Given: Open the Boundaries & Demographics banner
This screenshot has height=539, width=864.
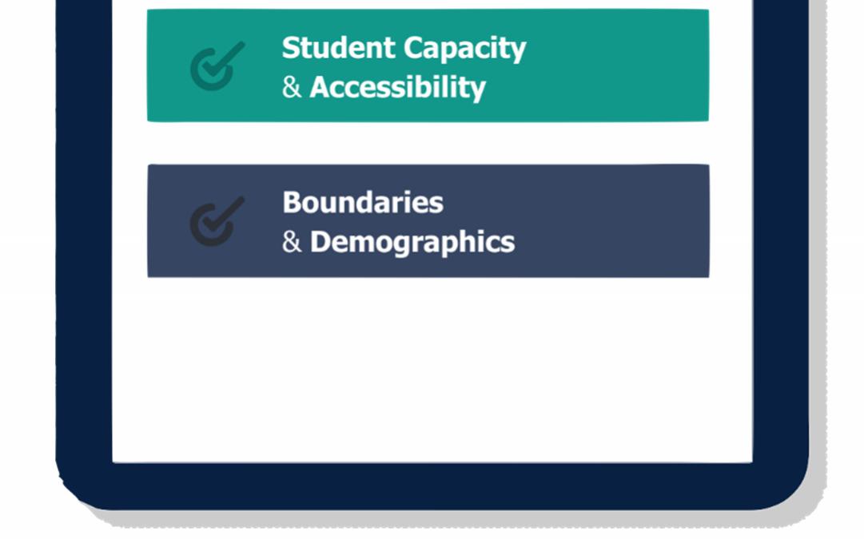Looking at the screenshot, I should coord(428,220).
